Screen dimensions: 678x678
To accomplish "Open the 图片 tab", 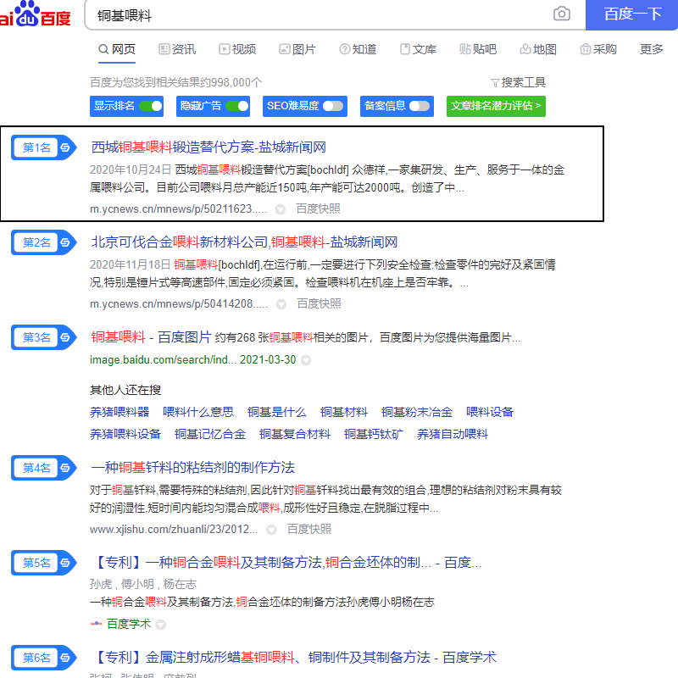I will (x=297, y=49).
